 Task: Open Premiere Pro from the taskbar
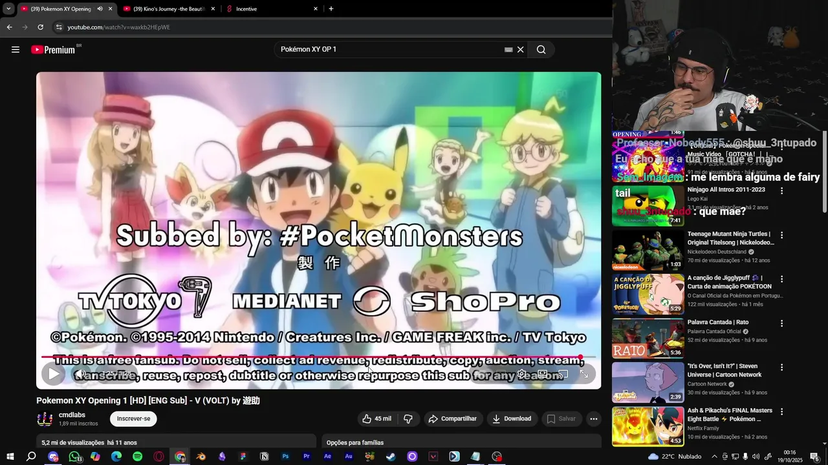307,457
